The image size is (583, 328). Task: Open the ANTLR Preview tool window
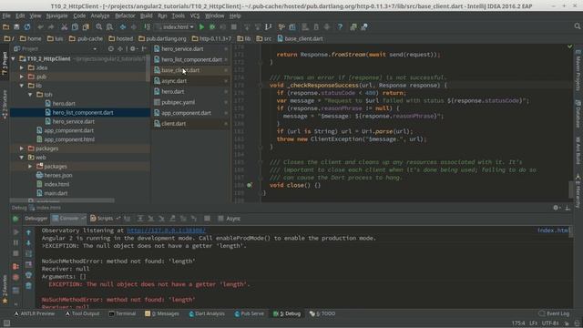(x=35, y=313)
